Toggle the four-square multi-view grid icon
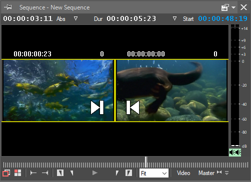 [x=17, y=173]
